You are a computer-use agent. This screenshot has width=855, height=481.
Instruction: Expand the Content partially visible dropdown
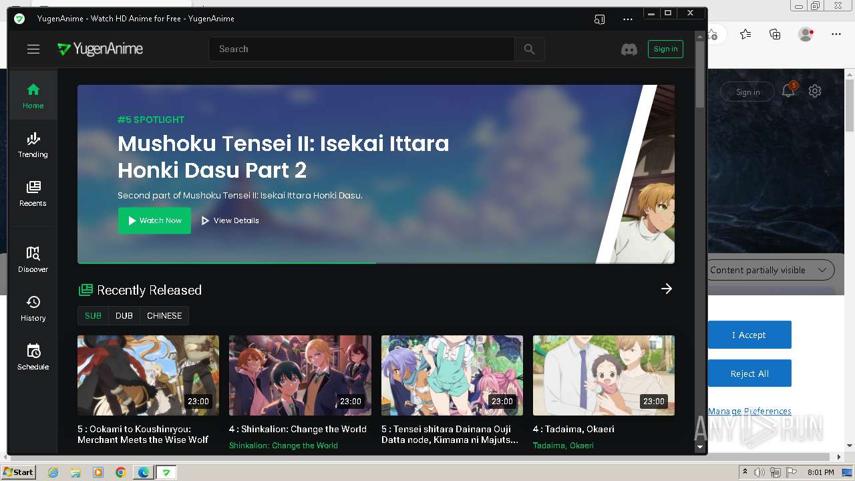[771, 270]
